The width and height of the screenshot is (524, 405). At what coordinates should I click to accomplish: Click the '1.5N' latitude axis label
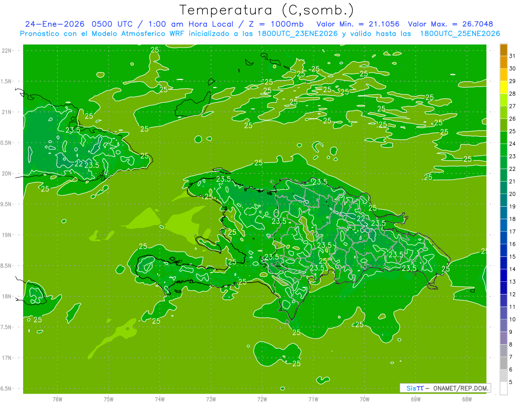click(7, 81)
